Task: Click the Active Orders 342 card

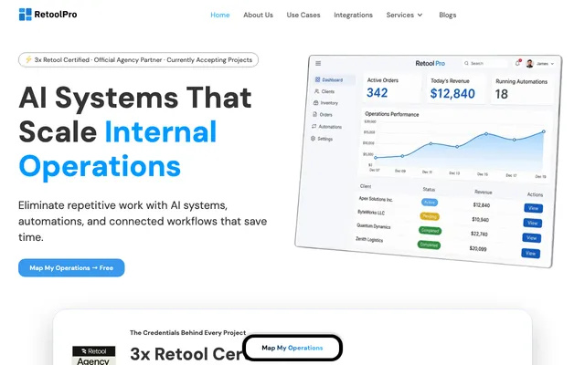Action: [x=390, y=89]
